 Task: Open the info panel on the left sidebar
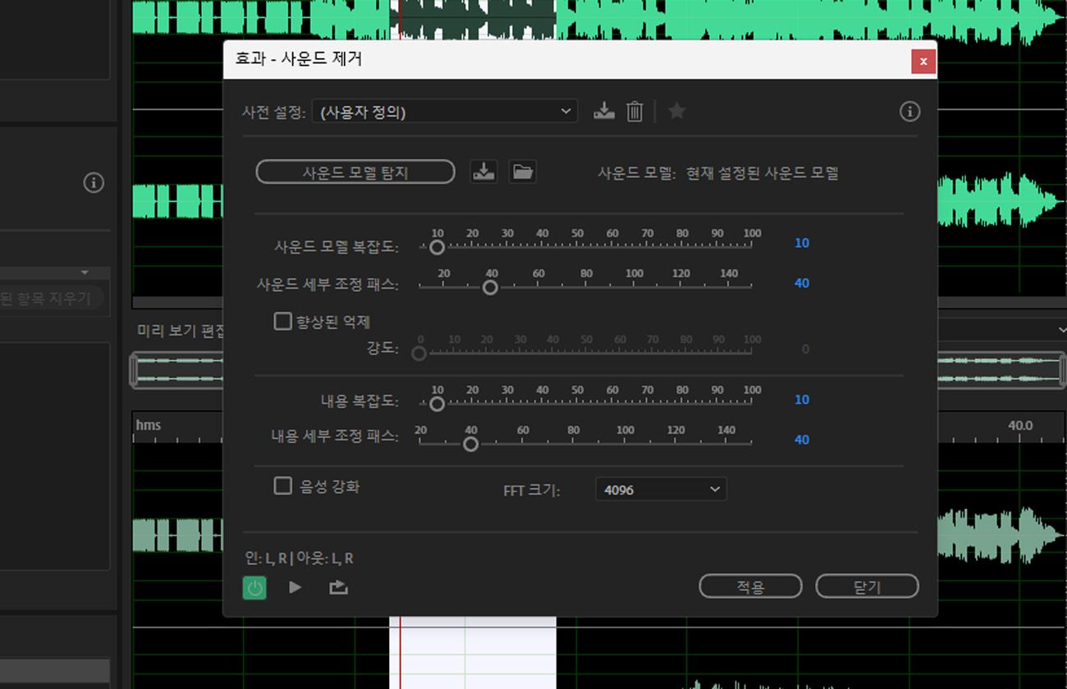coord(94,183)
